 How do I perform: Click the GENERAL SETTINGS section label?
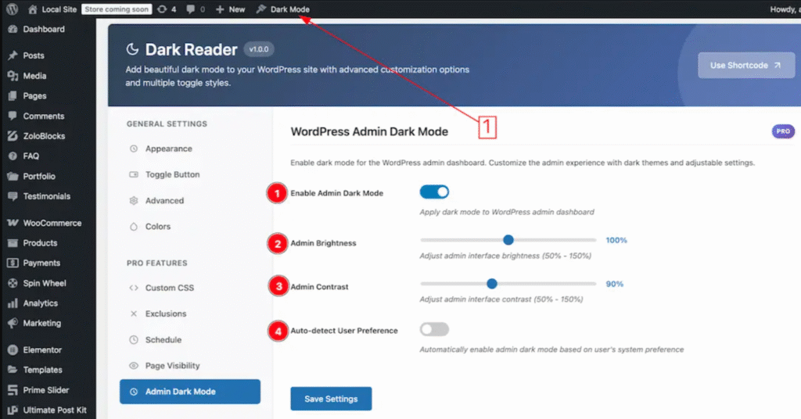point(167,124)
